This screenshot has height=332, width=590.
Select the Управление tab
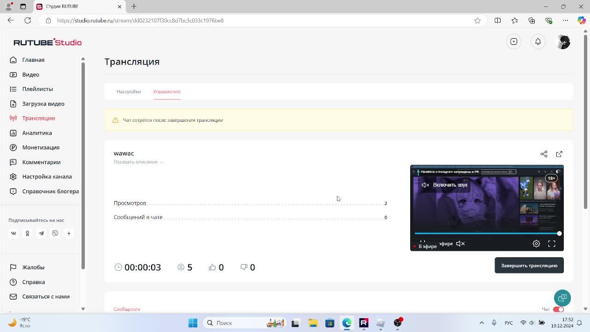167,91
